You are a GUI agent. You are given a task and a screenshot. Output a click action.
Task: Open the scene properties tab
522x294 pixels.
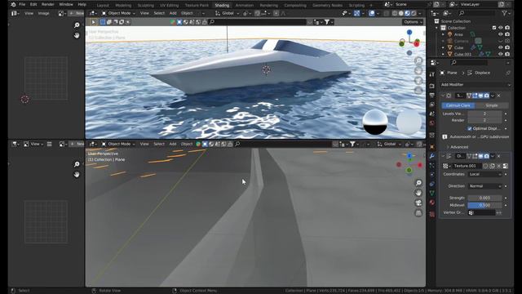pyautogui.click(x=432, y=114)
